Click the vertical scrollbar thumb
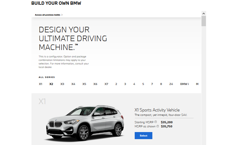230x145 pixels. 204,21
